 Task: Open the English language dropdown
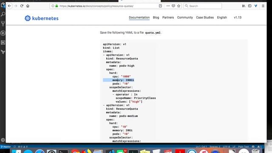pos(222,17)
